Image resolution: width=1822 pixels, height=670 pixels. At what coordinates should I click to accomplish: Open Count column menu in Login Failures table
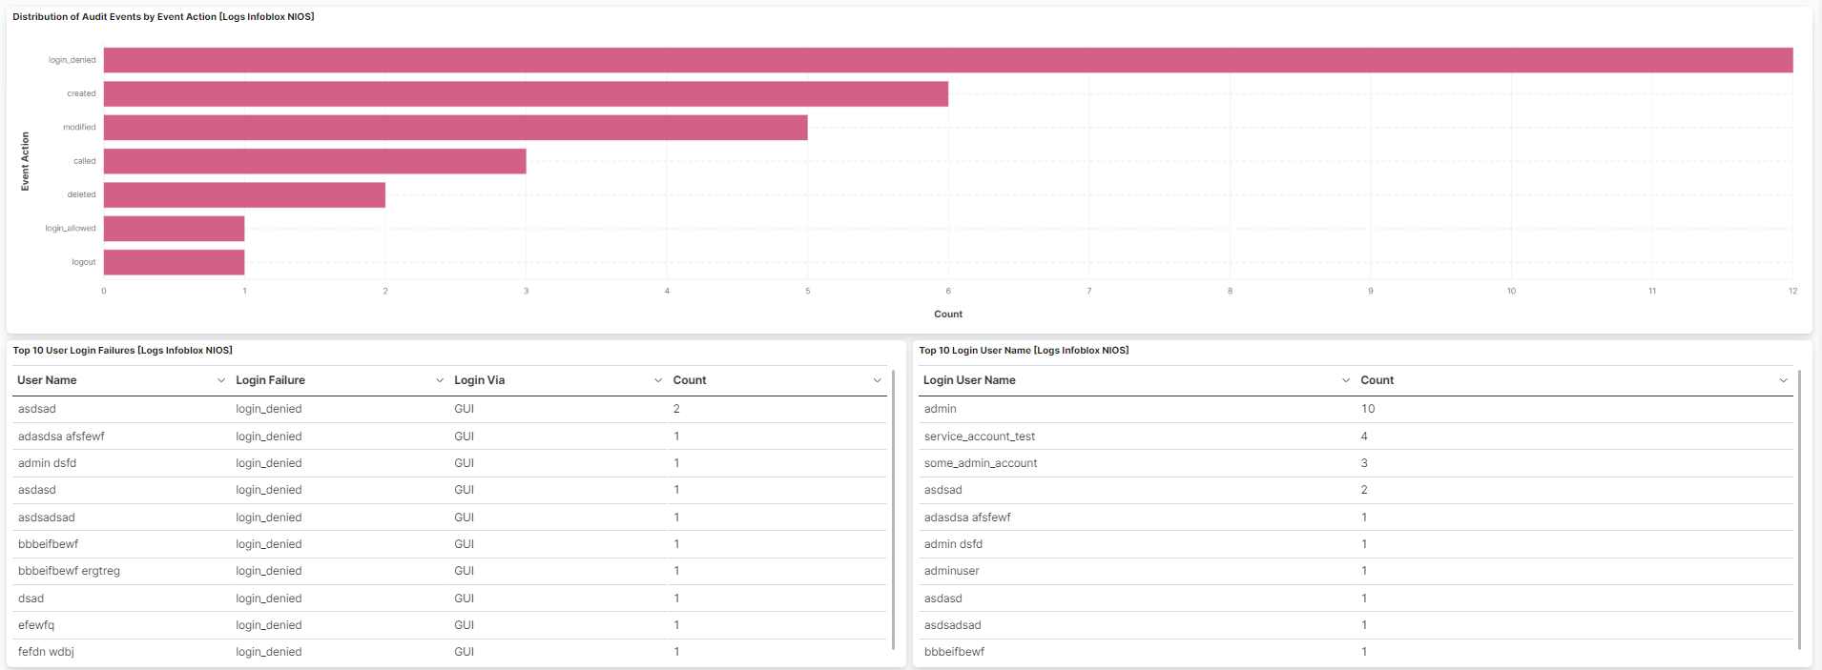pyautogui.click(x=877, y=380)
